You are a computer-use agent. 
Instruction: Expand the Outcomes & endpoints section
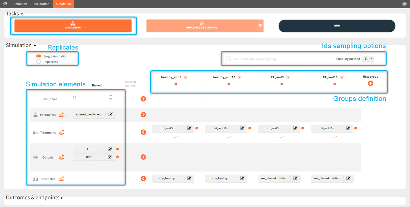[x=34, y=198]
